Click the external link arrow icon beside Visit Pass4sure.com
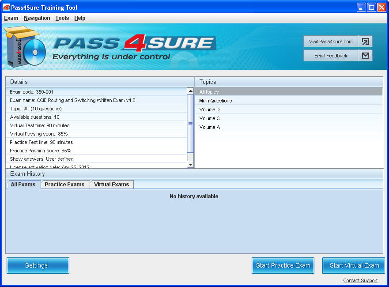Screen dimensions: 389x287 point(365,42)
